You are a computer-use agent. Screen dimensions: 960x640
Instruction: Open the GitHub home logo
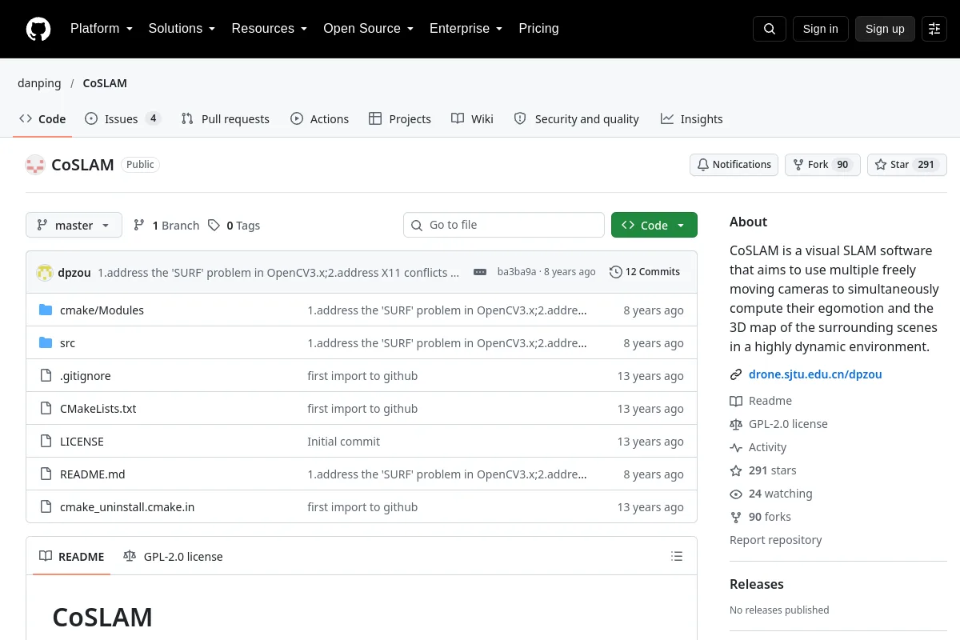38,29
